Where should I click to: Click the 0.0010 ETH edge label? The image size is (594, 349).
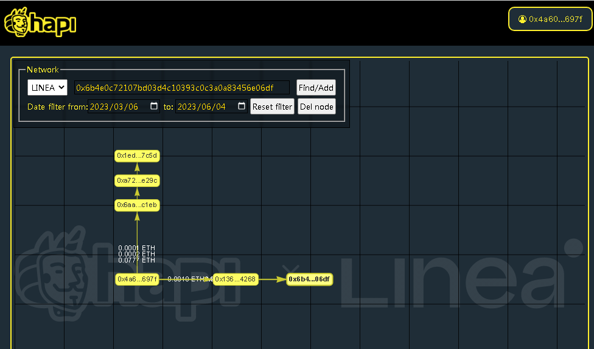(x=186, y=280)
